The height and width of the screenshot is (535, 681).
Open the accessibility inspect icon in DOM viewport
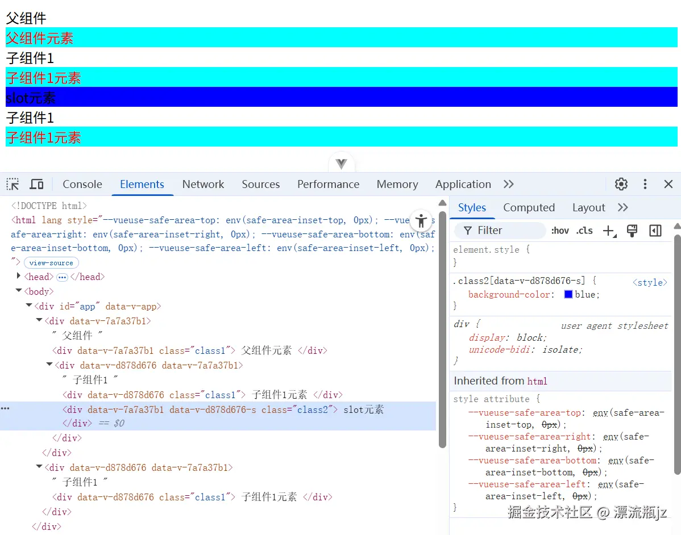(421, 220)
